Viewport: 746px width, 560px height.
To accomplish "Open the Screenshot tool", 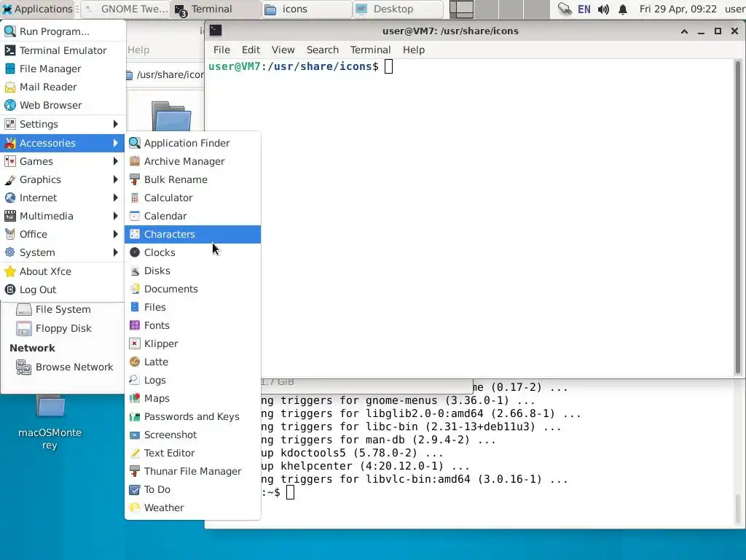I will pyautogui.click(x=192, y=435).
